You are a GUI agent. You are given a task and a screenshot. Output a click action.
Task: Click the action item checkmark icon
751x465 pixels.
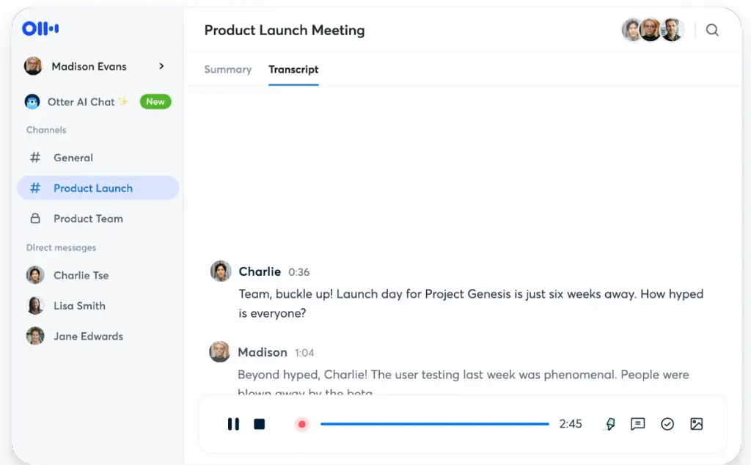[667, 424]
